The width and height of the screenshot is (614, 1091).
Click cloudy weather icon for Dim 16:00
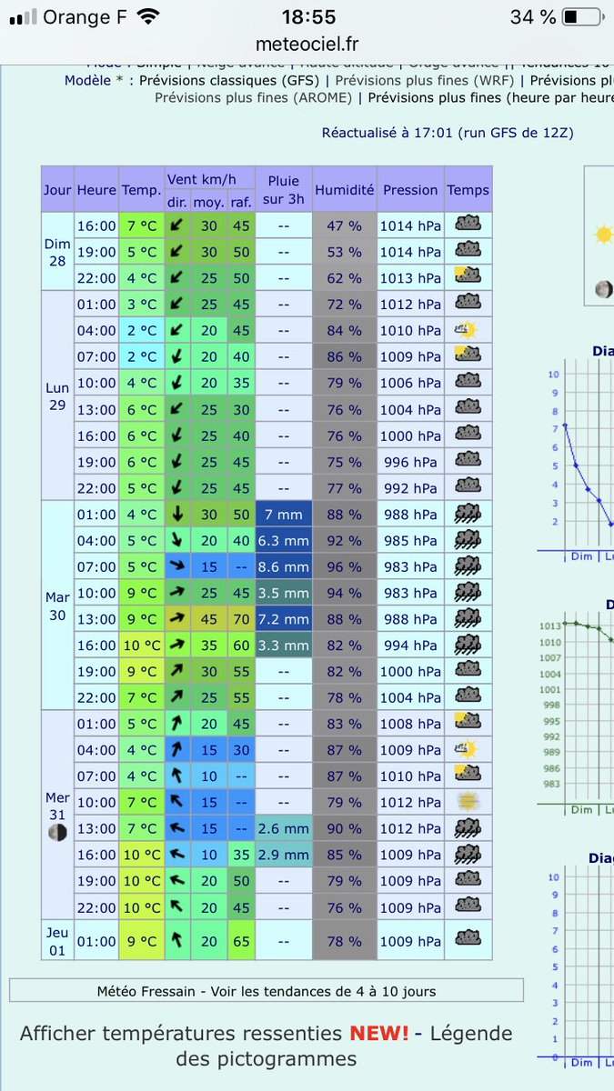click(x=468, y=225)
